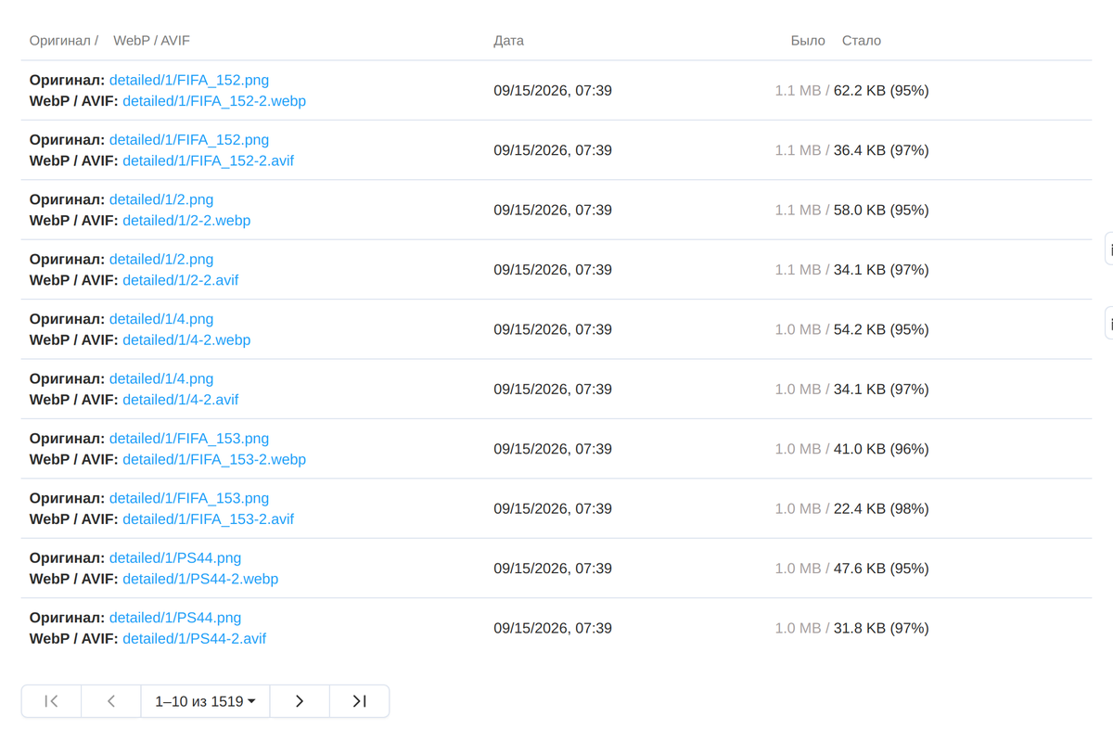The image size is (1113, 742).
Task: Open the detailed/1/PS44-2.webp link
Action: [200, 579]
